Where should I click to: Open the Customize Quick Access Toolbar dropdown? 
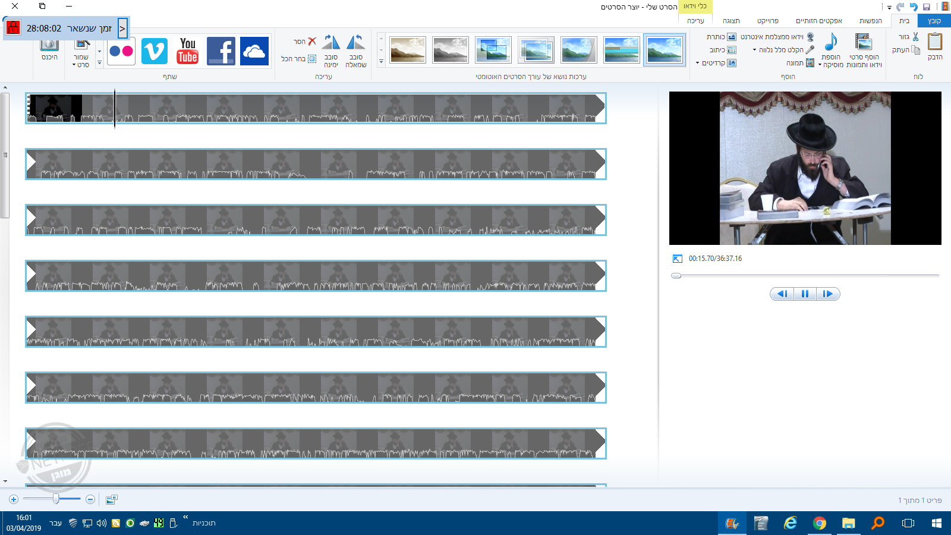(889, 8)
